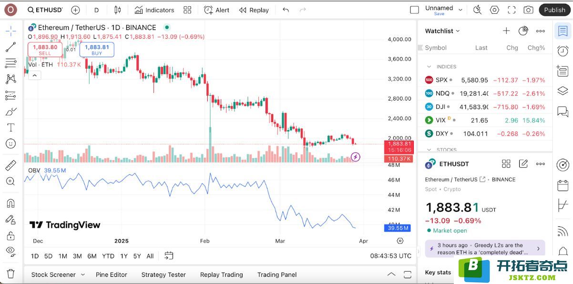Toggle lock all drawing tools
573x284 pixels.
click(10, 235)
